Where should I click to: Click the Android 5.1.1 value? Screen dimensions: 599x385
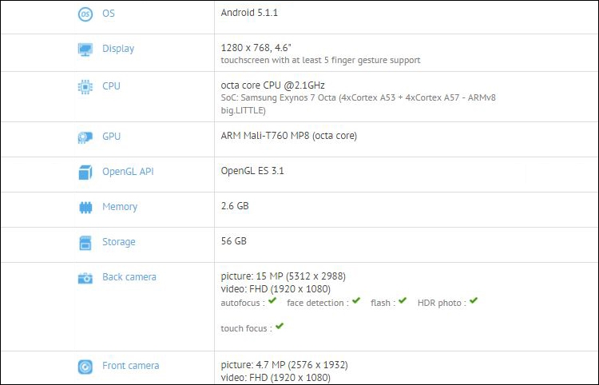pyautogui.click(x=249, y=14)
